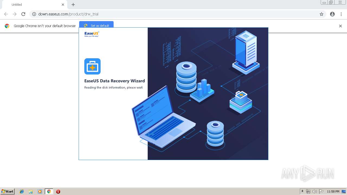Screen dimensions: 347x195
Task: Minimize the Chrome window
Action: [x=324, y=2]
